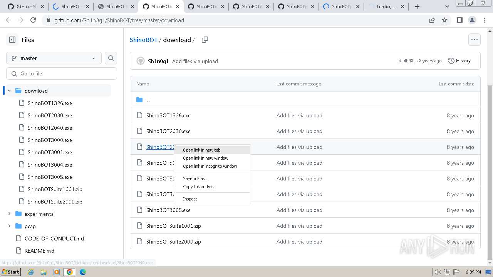Image resolution: width=493 pixels, height=277 pixels.
Task: Select ShinoBOT3000.exe in the sidebar tree
Action: coord(50,140)
